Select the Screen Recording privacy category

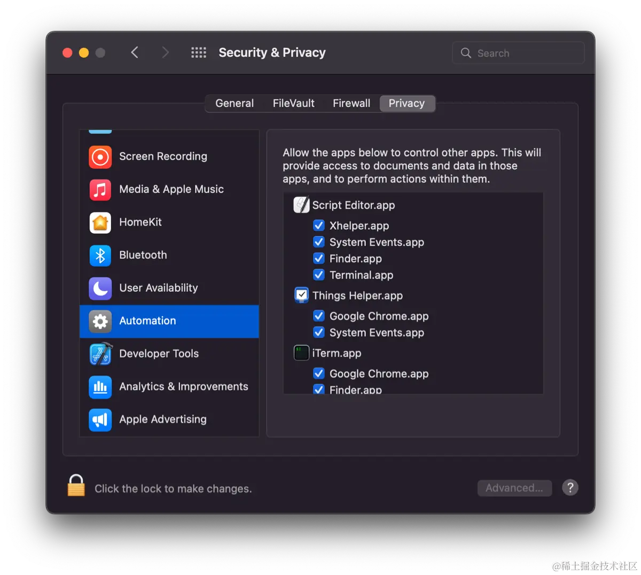click(163, 157)
